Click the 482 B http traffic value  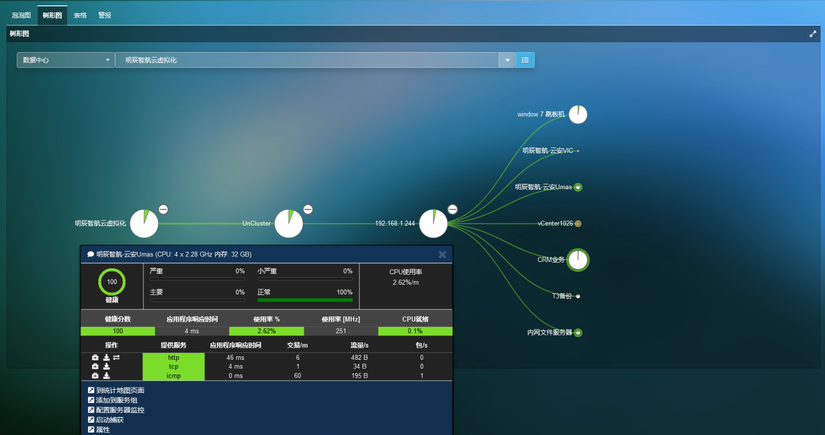click(360, 357)
